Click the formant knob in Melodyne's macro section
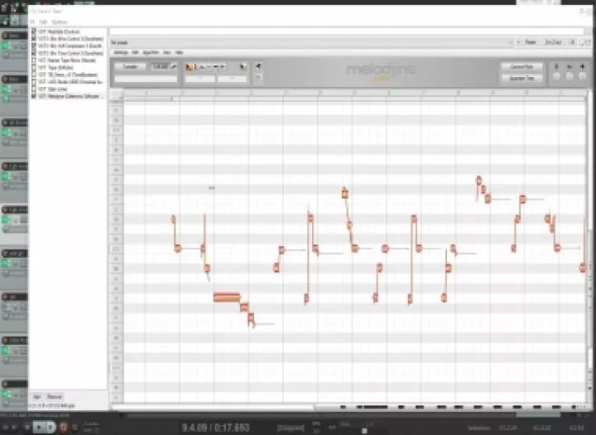This screenshot has width=596, height=435. point(570,76)
